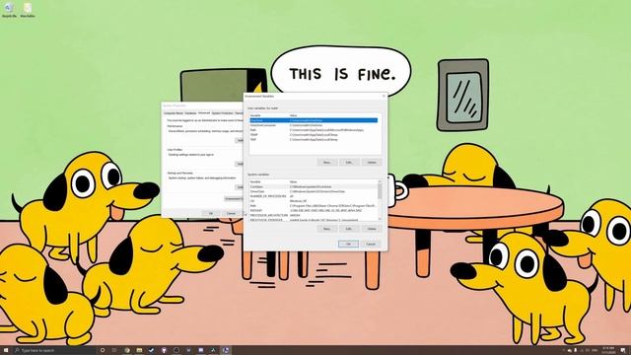Select the TMP user variable row
Viewport: 631px width, 355px height.
click(x=314, y=140)
